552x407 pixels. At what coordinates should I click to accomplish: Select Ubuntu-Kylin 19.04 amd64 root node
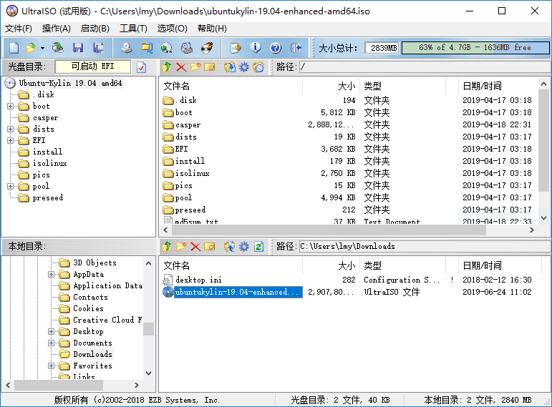click(x=70, y=84)
